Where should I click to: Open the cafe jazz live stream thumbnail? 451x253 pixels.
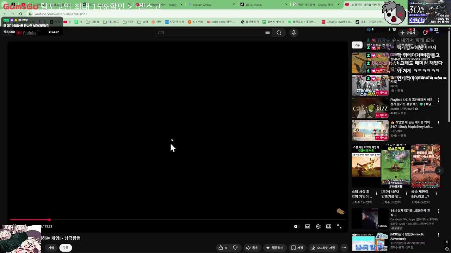(370, 108)
